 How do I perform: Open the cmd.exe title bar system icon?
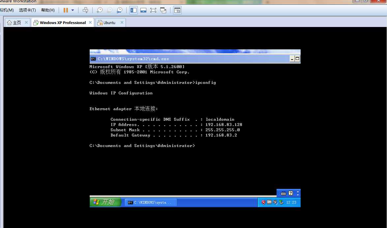coord(93,59)
